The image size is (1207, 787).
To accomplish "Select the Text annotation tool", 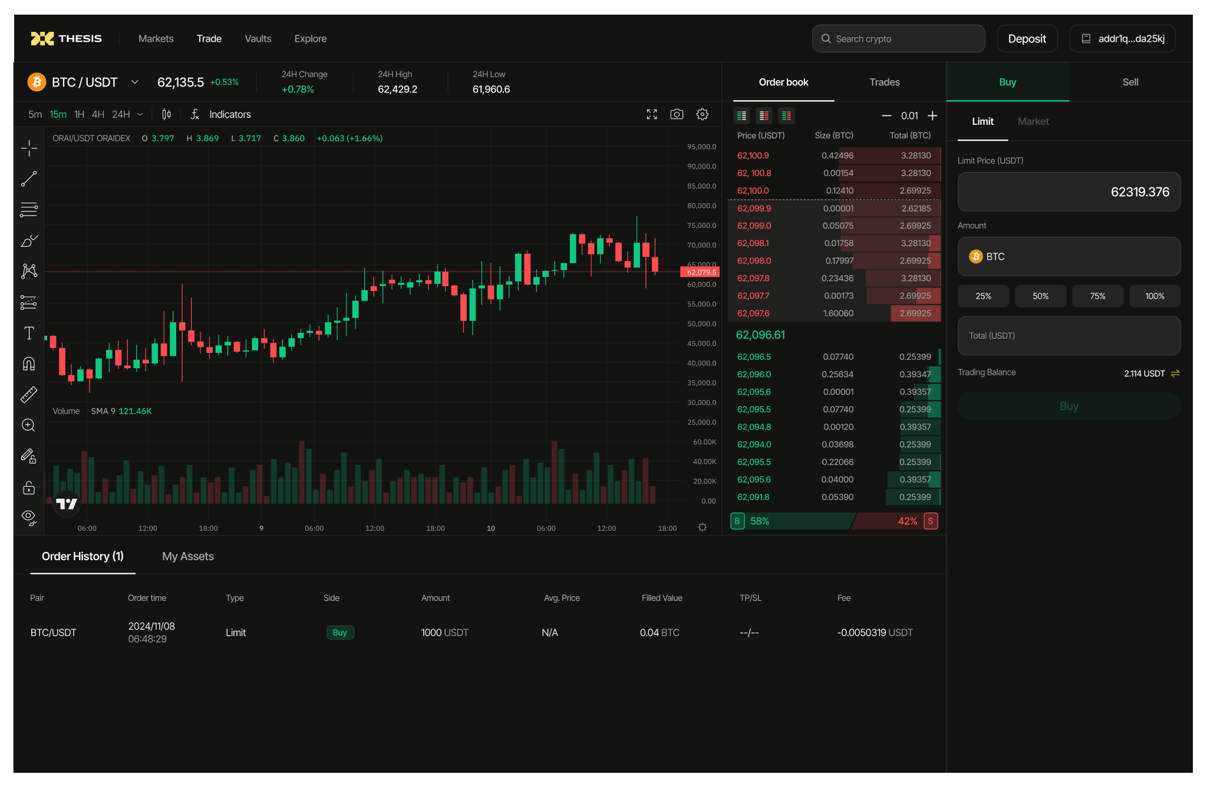I will (x=29, y=333).
